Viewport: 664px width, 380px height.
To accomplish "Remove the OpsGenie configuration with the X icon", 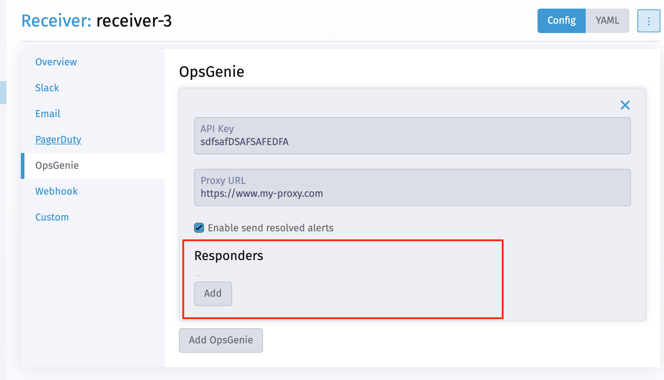I will click(625, 105).
